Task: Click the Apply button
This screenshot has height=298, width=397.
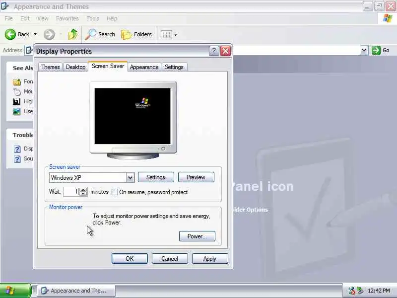Action: tap(210, 259)
